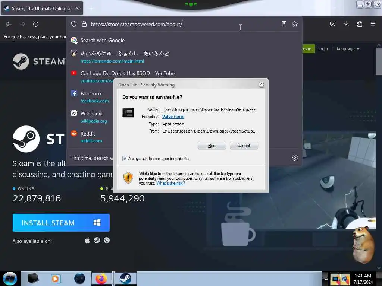Open the Firefox downloads arrow icon
This screenshot has height=286, width=382.
pyautogui.click(x=346, y=24)
